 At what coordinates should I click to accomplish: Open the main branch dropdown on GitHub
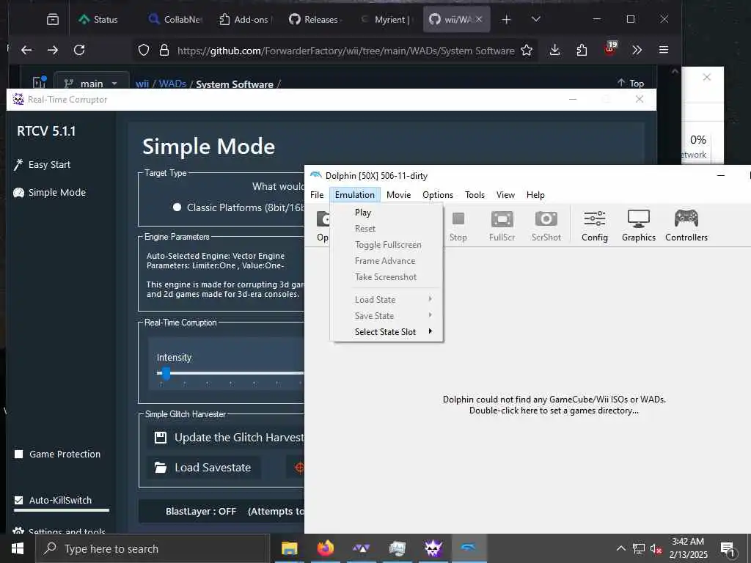92,83
